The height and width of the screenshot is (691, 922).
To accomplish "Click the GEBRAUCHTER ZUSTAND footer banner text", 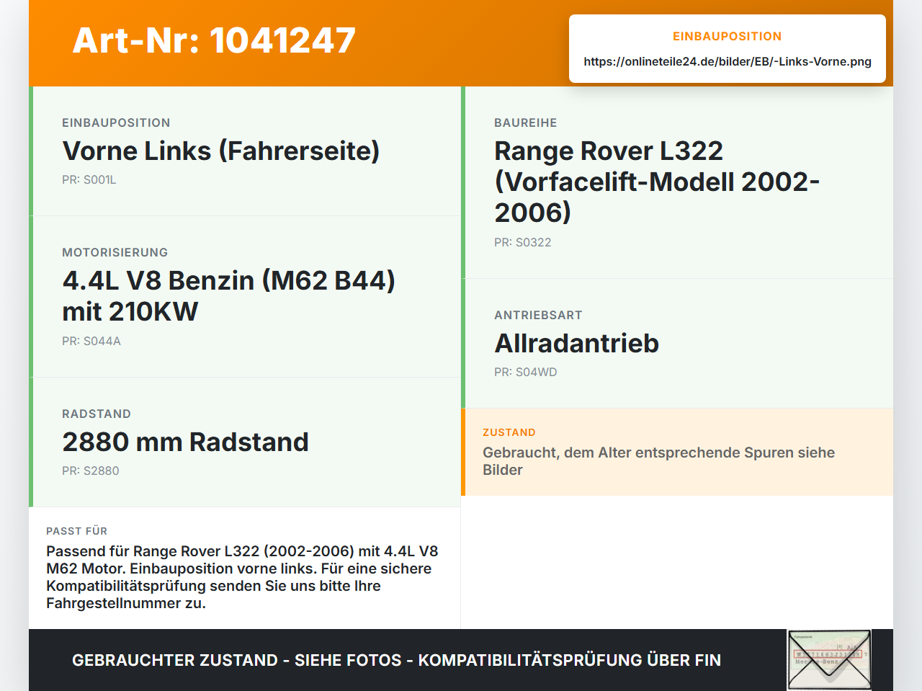I will point(396,660).
